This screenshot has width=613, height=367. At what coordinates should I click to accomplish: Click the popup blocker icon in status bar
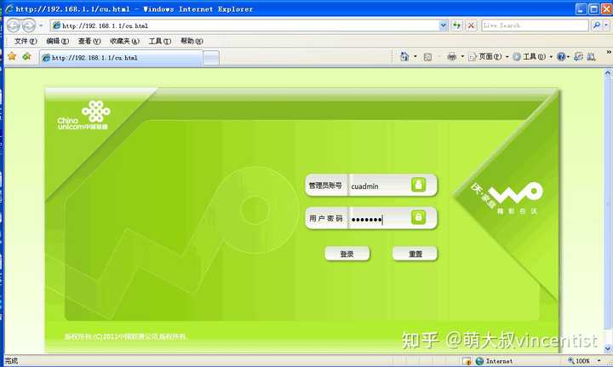click(x=467, y=361)
